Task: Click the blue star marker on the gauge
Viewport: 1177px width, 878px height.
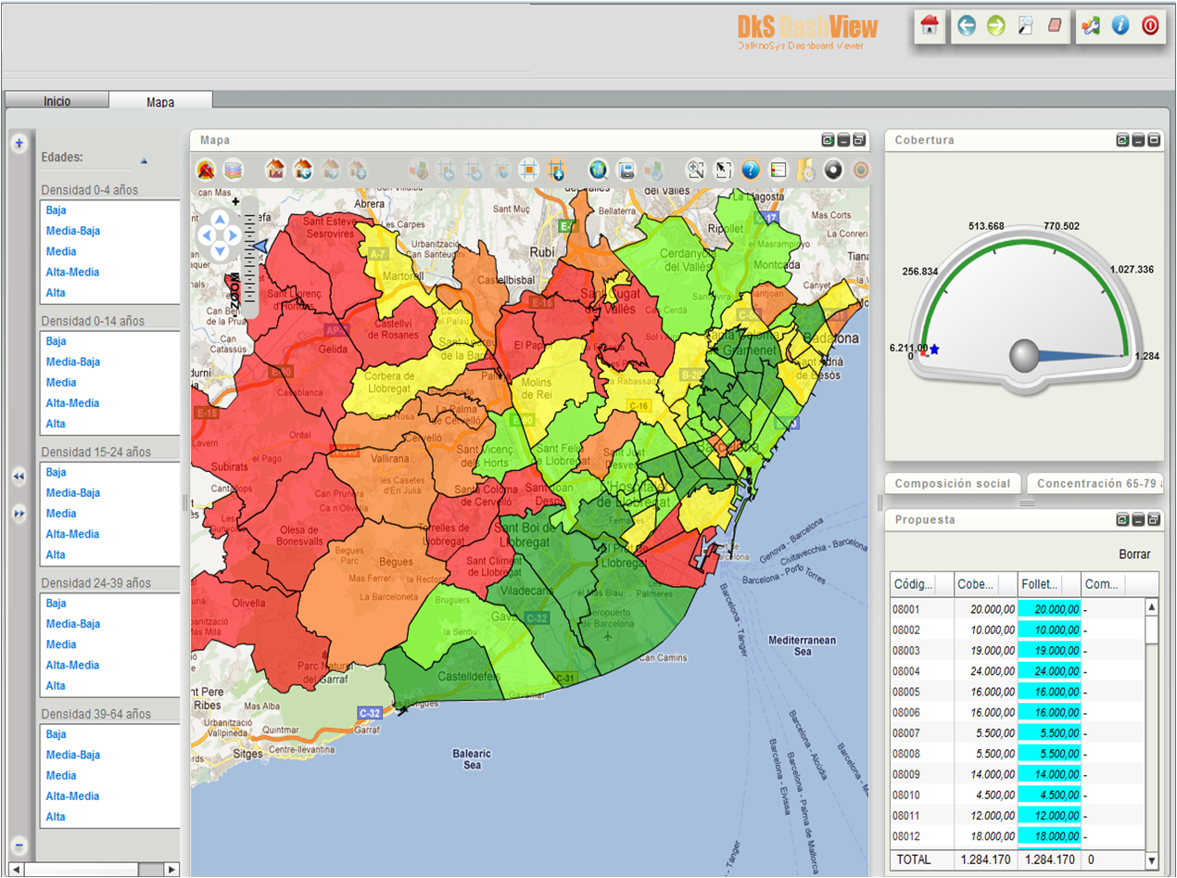Action: pos(934,349)
